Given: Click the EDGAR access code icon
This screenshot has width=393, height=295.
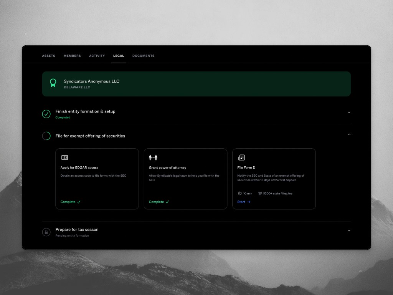Looking at the screenshot, I should tap(64, 157).
